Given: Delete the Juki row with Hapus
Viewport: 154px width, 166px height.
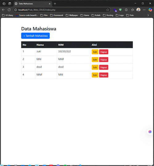Looking at the screenshot, I should (x=103, y=52).
